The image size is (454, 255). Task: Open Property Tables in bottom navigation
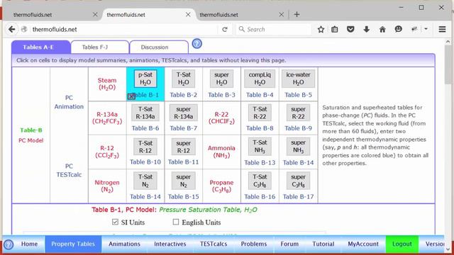point(73,244)
